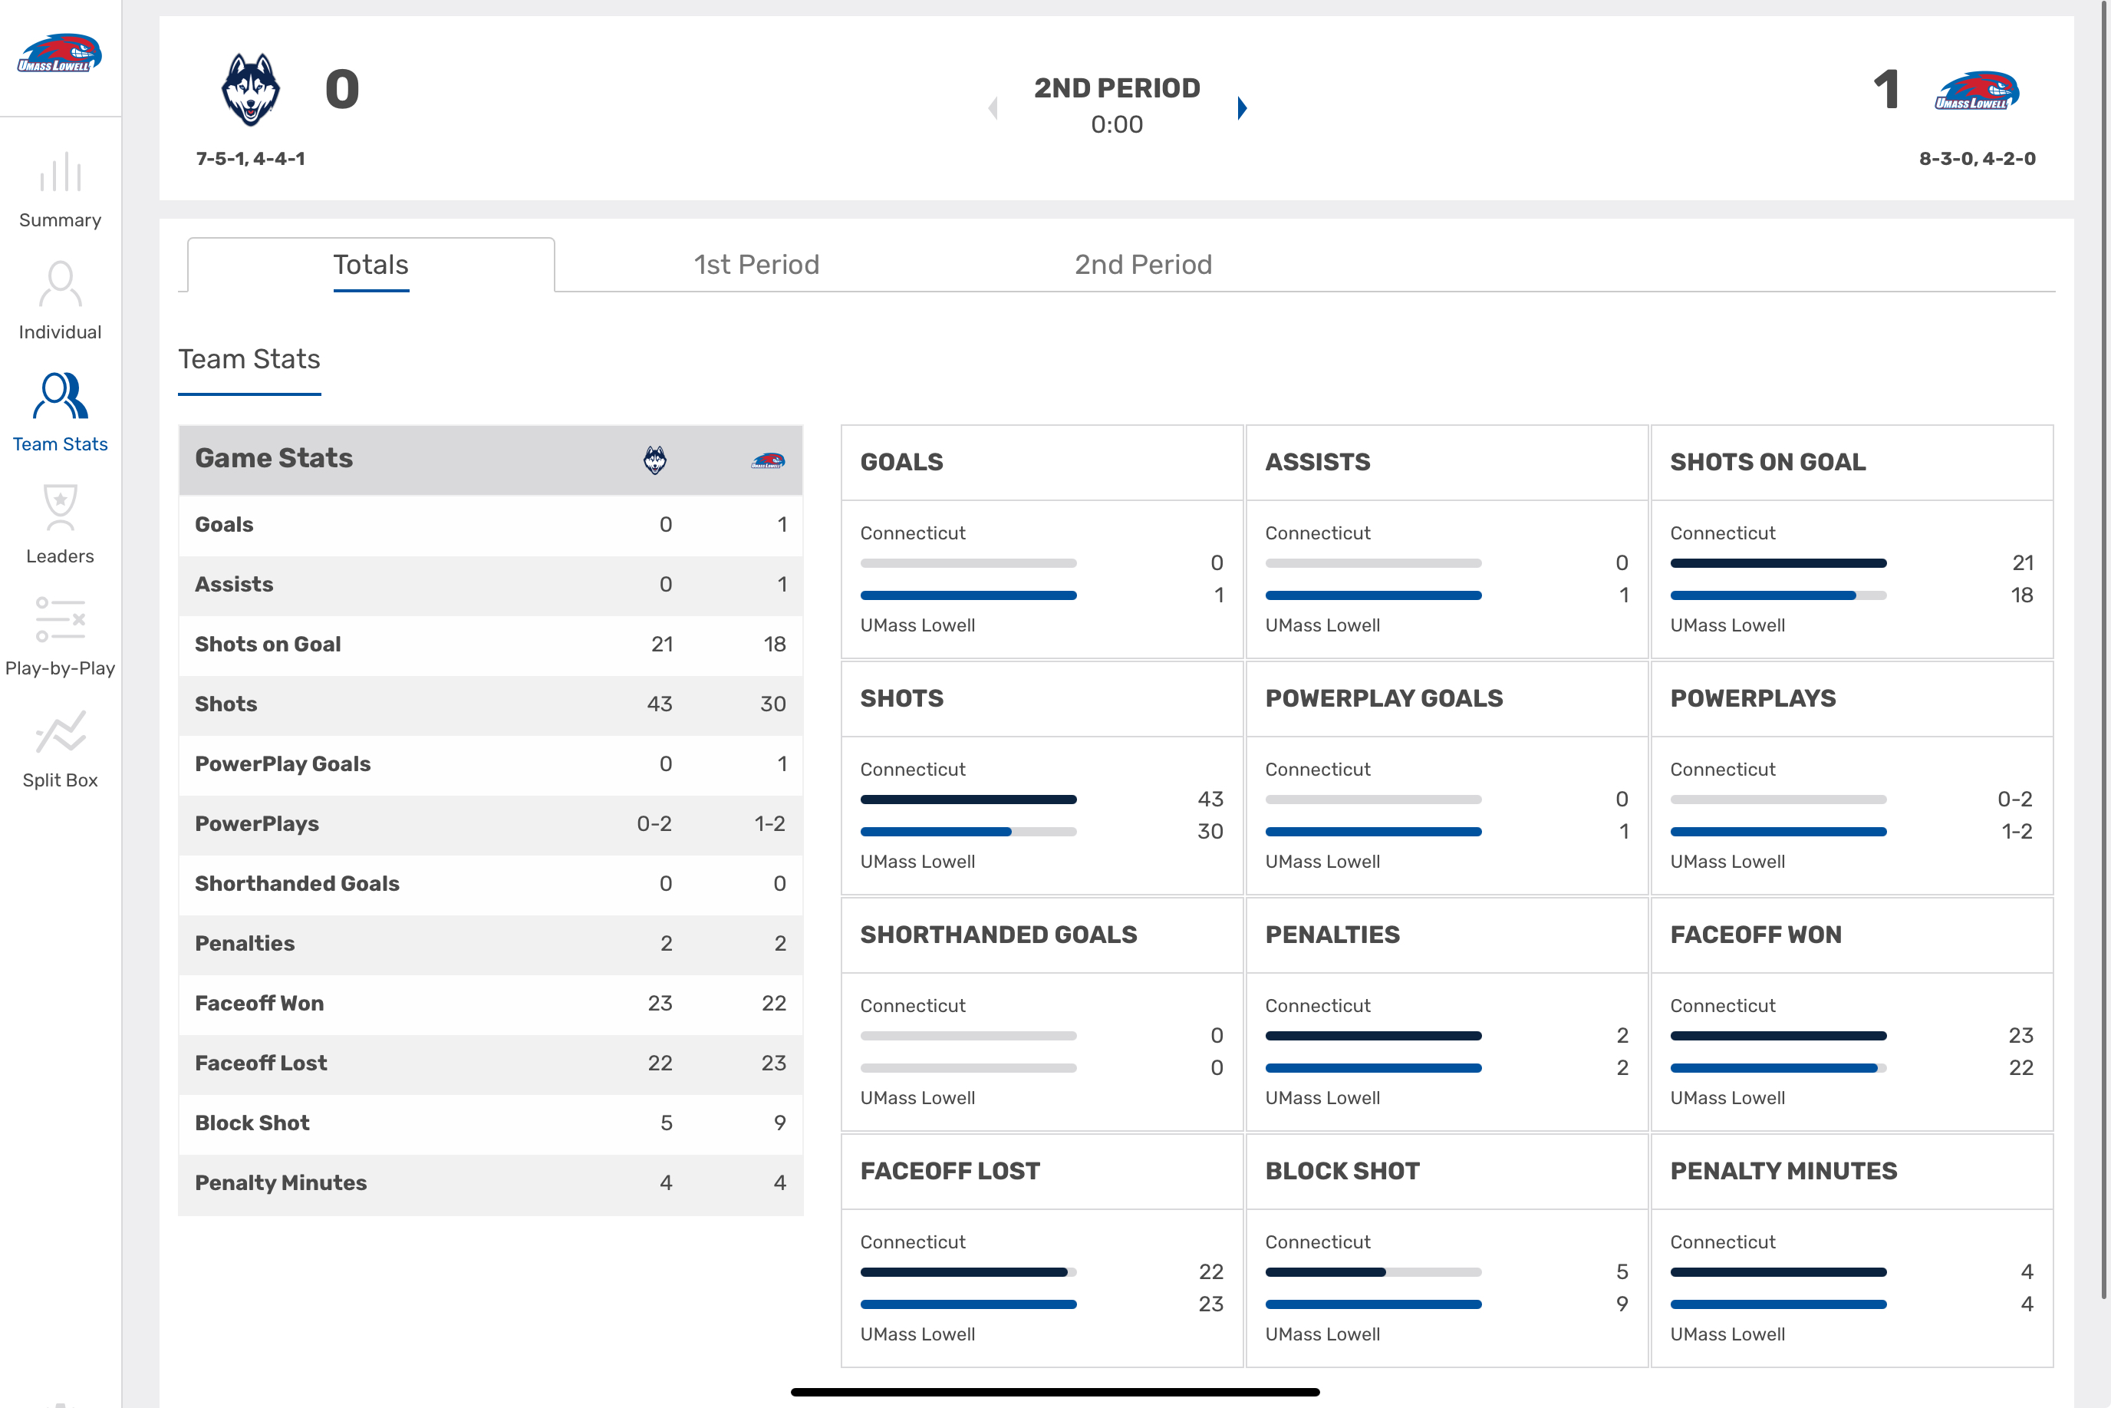
Task: Click the Block Shot table row
Action: click(491, 1123)
